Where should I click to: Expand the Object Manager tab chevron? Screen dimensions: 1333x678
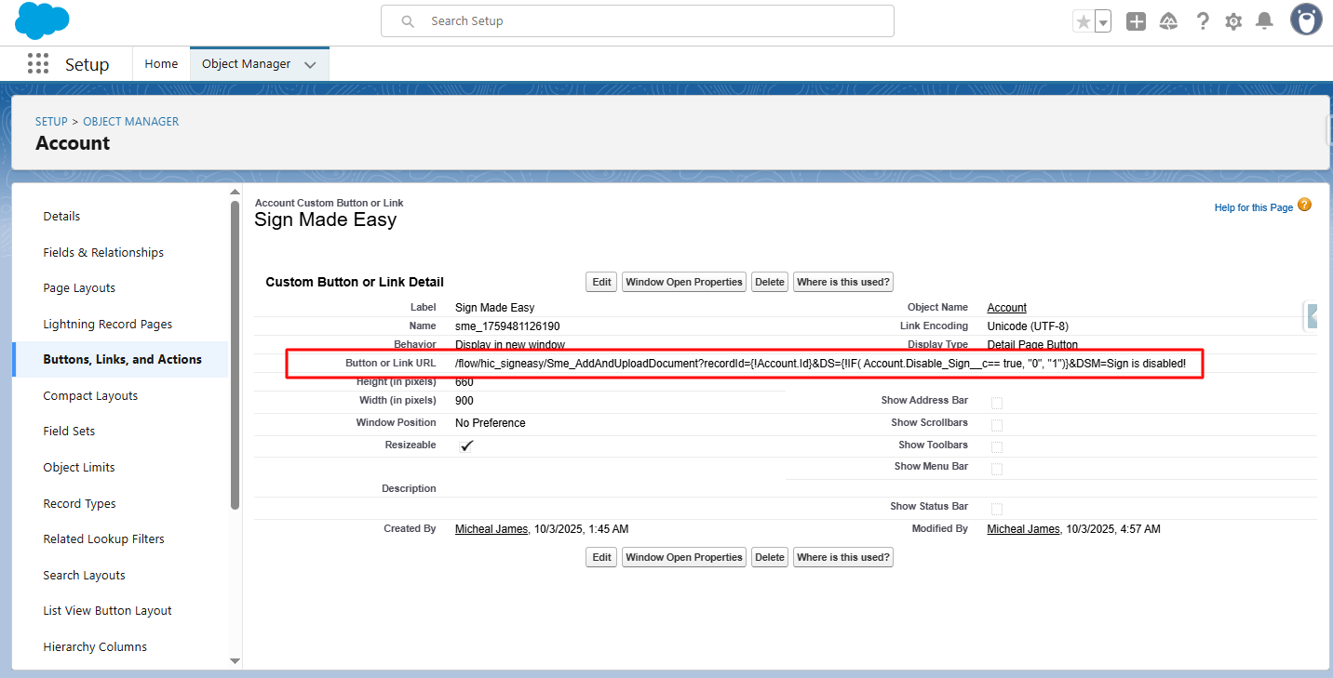pyautogui.click(x=310, y=64)
